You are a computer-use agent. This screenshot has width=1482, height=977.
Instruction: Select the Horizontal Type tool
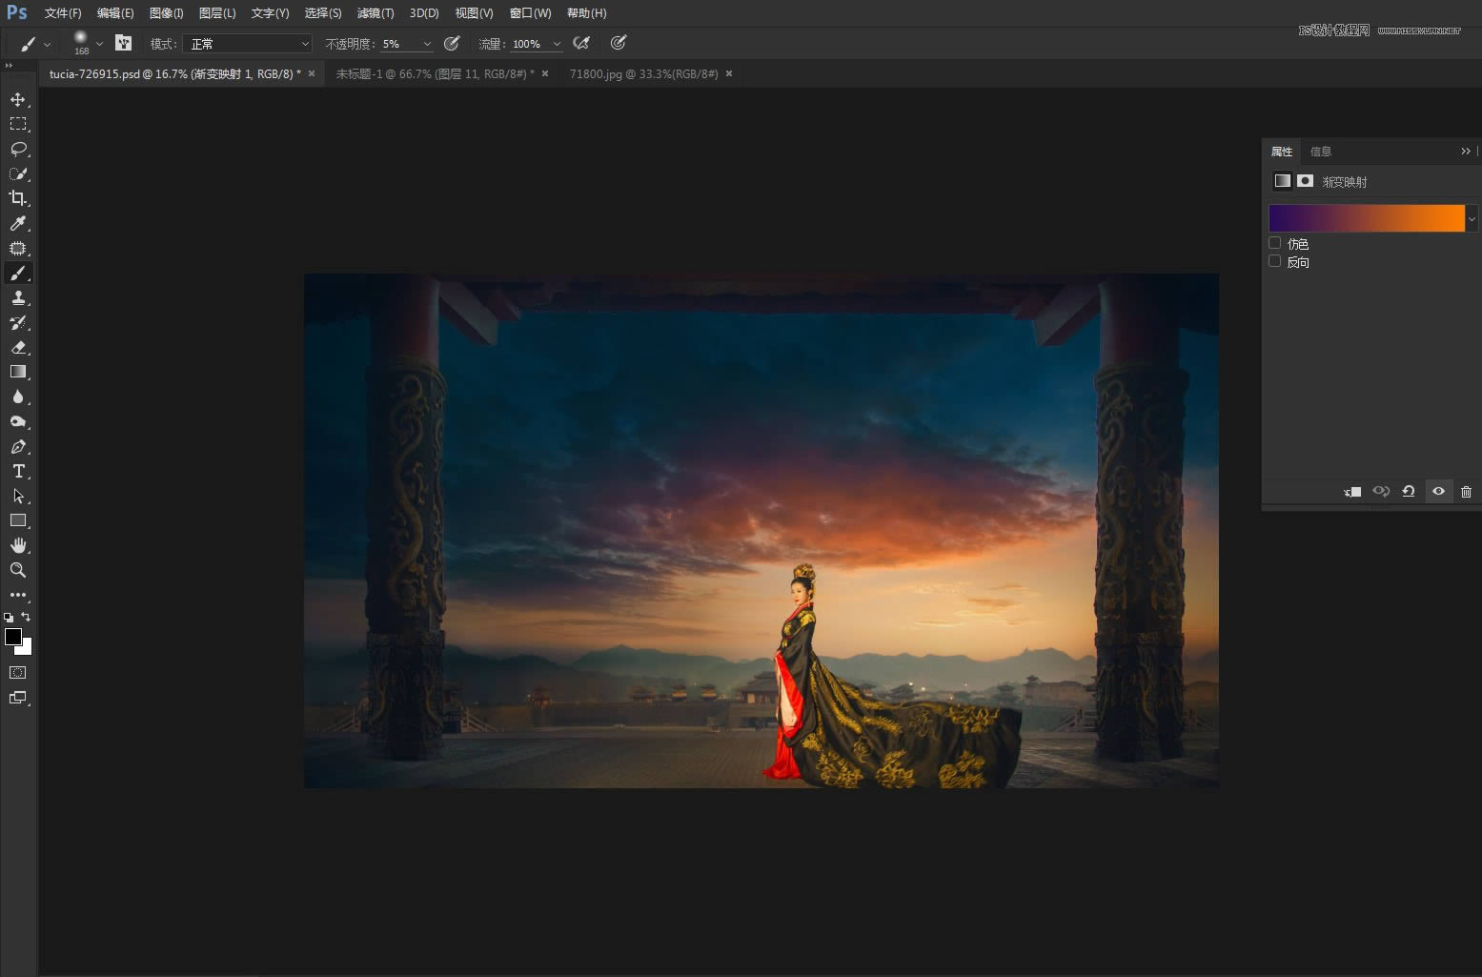(x=17, y=471)
